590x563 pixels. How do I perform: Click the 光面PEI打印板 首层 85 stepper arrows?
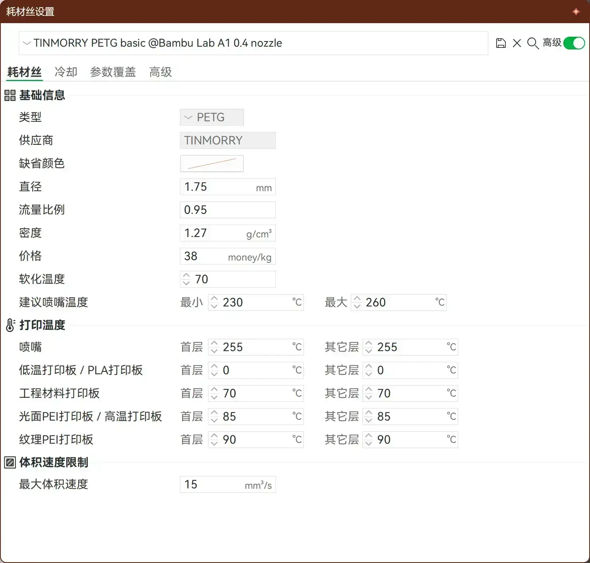pyautogui.click(x=214, y=417)
